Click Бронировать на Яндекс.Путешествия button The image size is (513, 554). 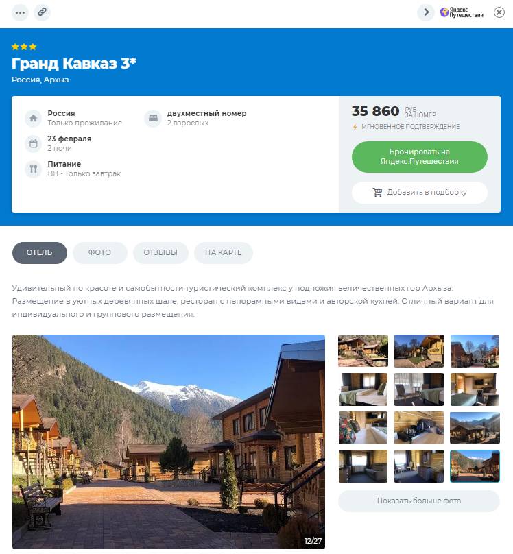[419, 157]
